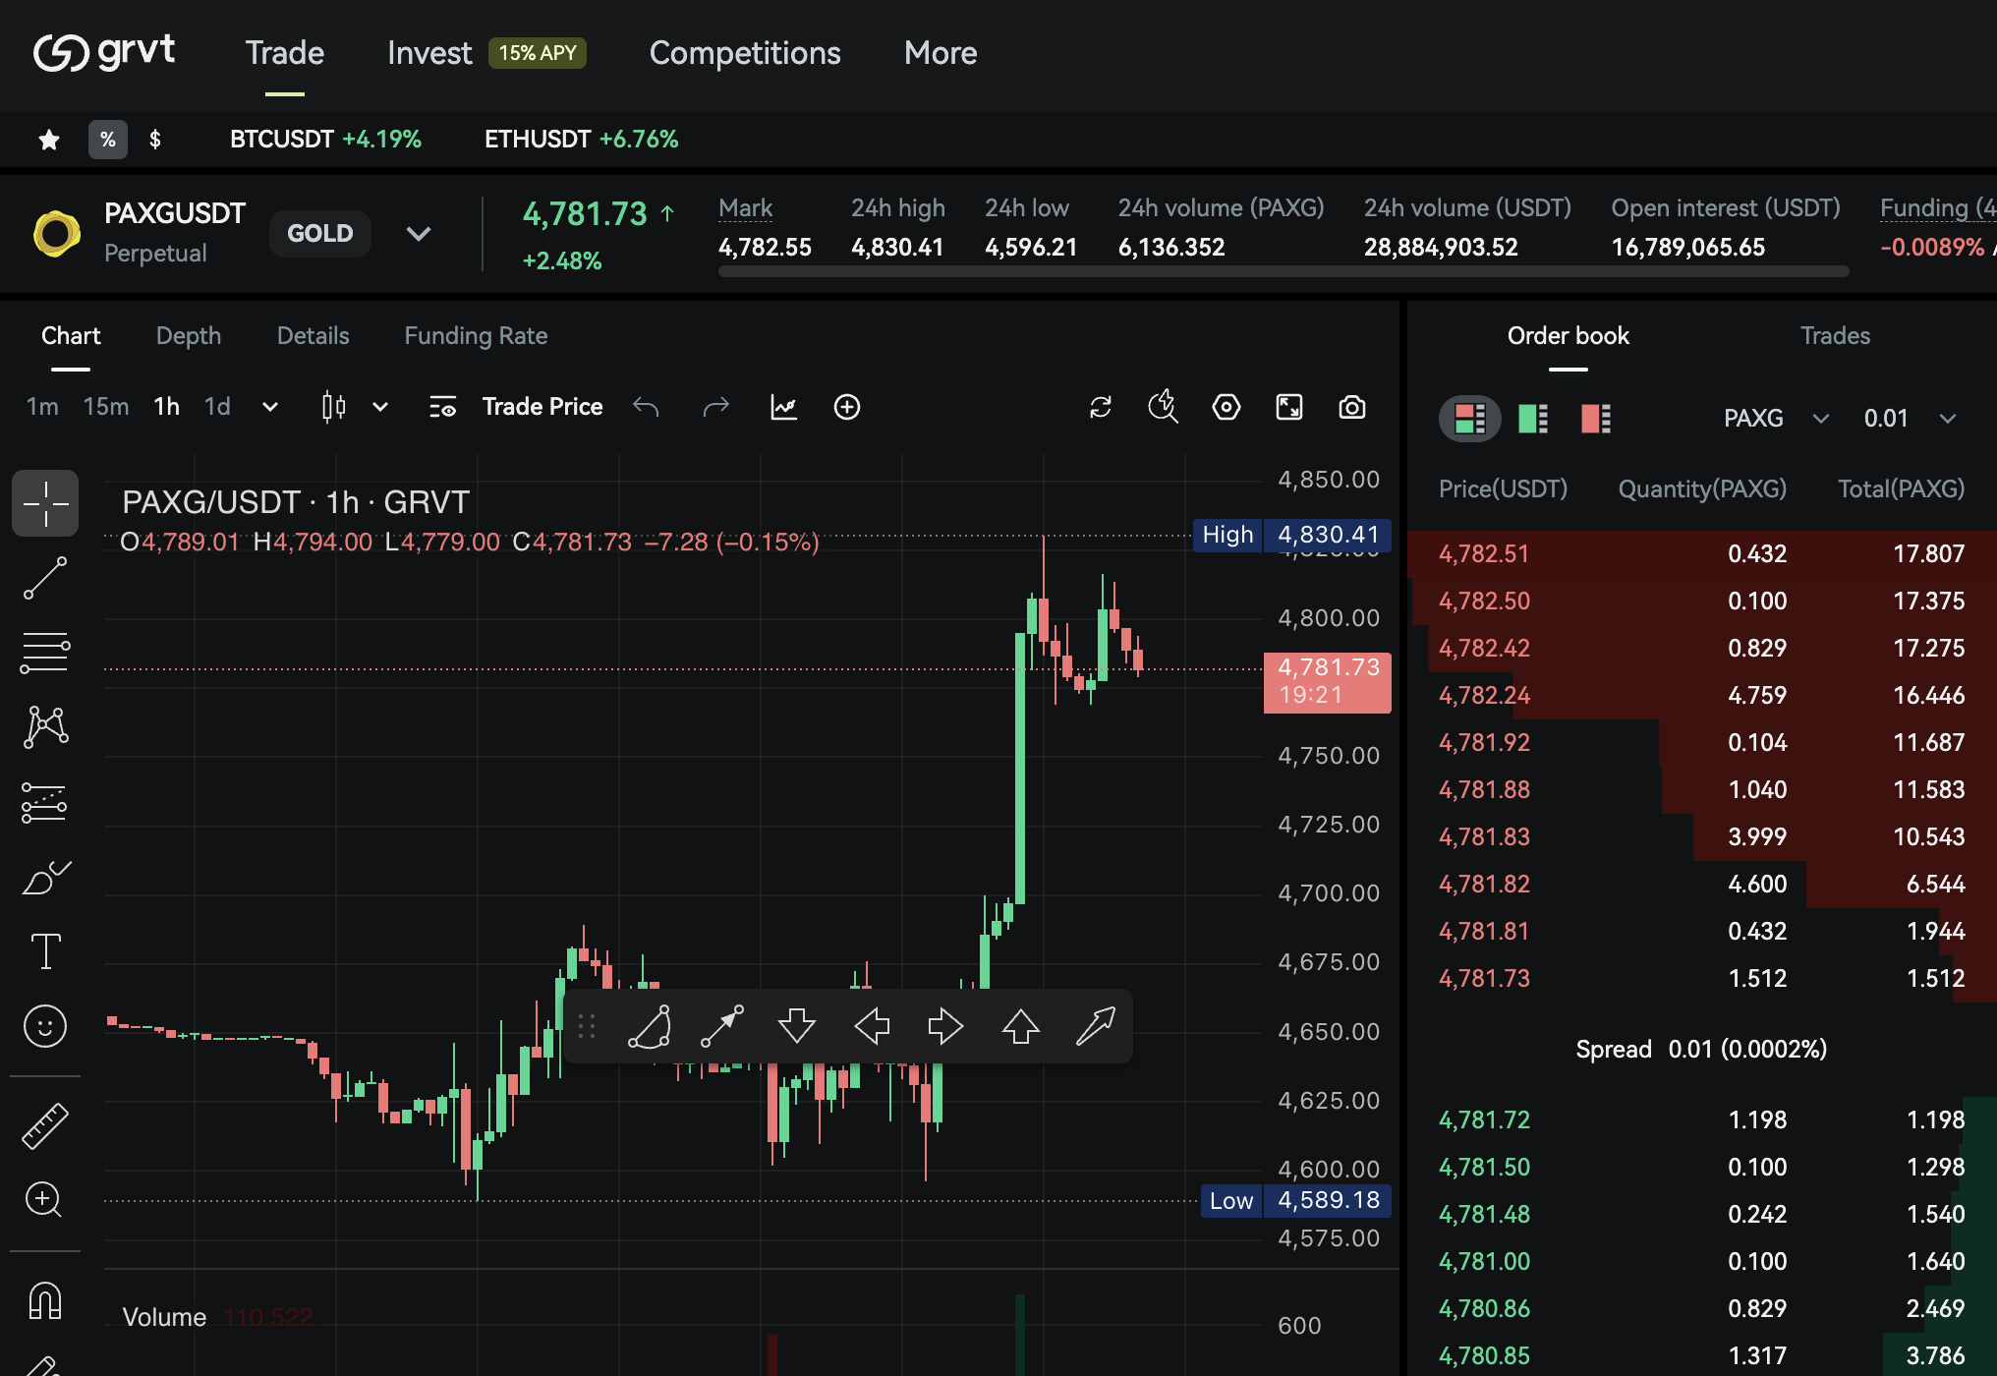Select the arrow right shape
This screenshot has height=1376, width=1997.
(945, 1027)
